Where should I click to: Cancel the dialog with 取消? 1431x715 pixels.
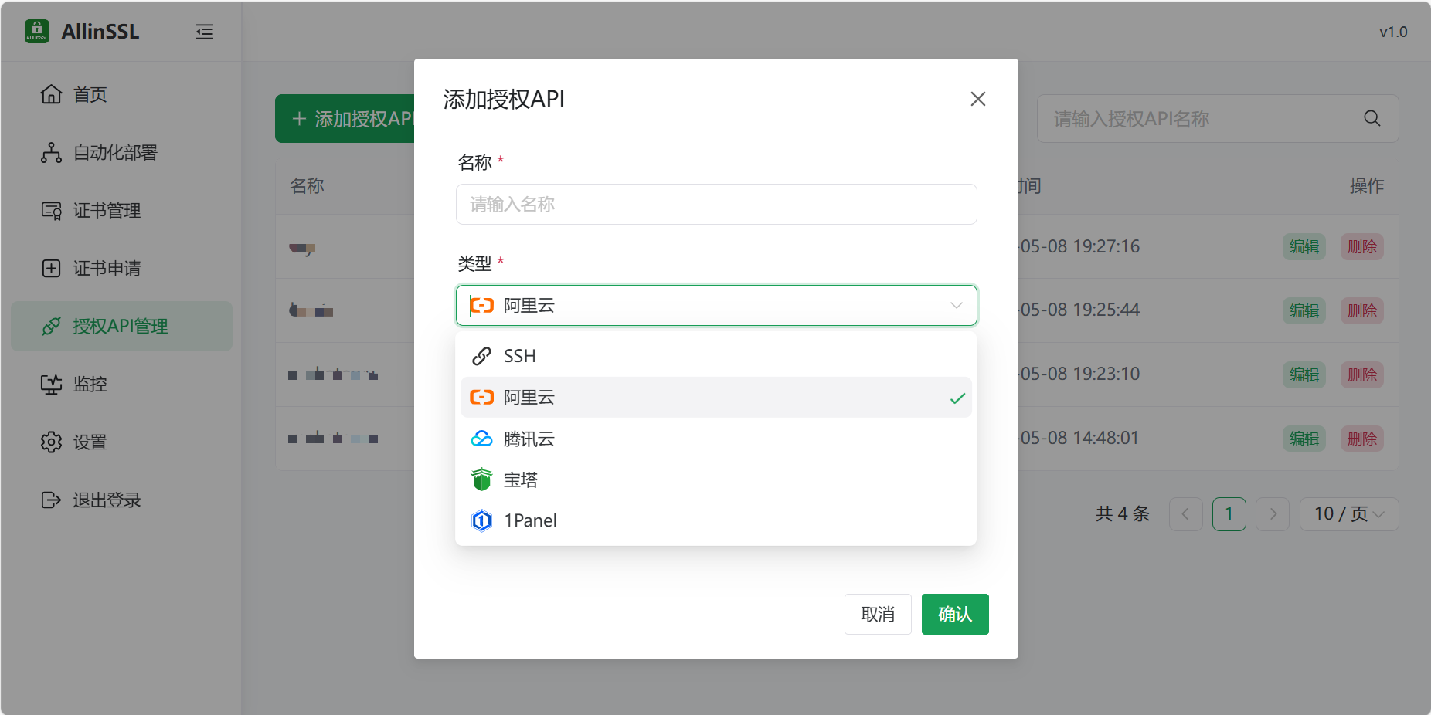click(878, 614)
